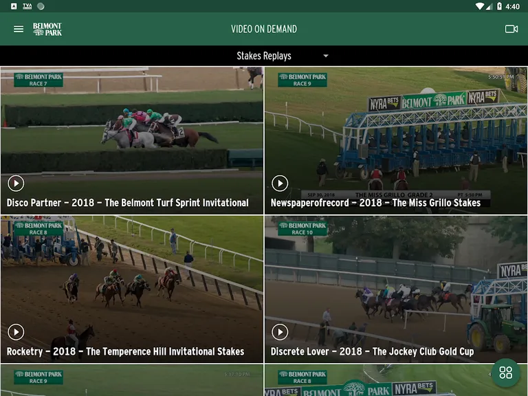The height and width of the screenshot is (396, 528).
Task: Tap the Race 9 badge on Newspaperofrecord video
Action: click(302, 80)
